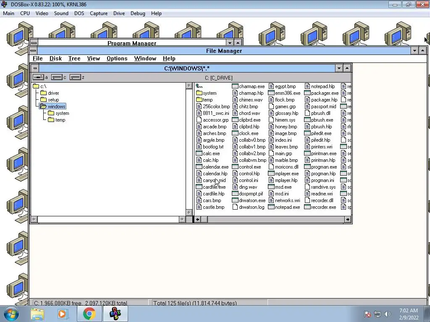Select drive z icon
The width and height of the screenshot is (430, 322).
click(75, 78)
